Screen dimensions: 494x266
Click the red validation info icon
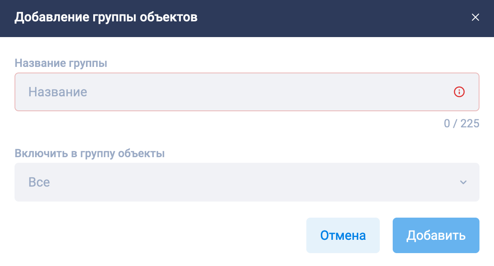coord(459,92)
